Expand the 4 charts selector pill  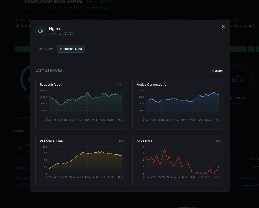217,70
